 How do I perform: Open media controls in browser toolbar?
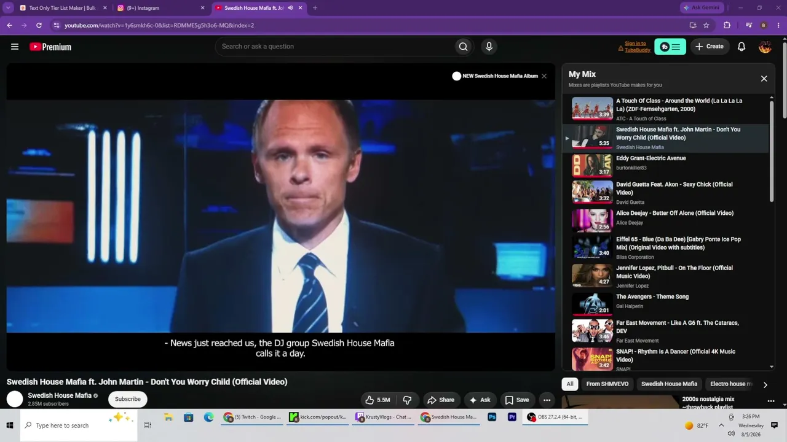coord(749,25)
